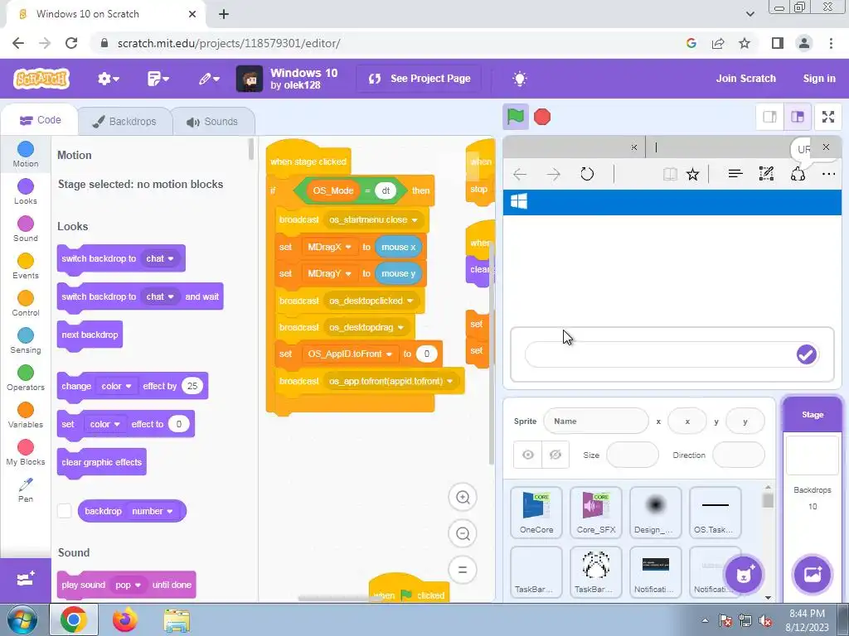
Task: Open the settings gear menu
Action: 109,79
